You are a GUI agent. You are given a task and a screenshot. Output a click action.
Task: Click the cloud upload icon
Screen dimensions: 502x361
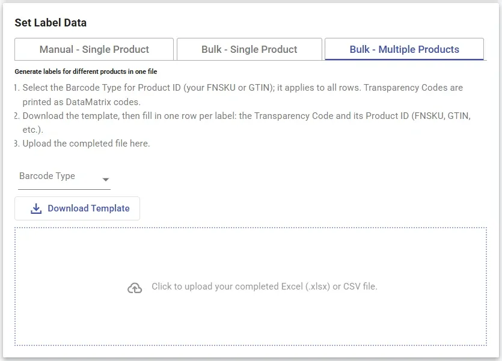tap(135, 288)
